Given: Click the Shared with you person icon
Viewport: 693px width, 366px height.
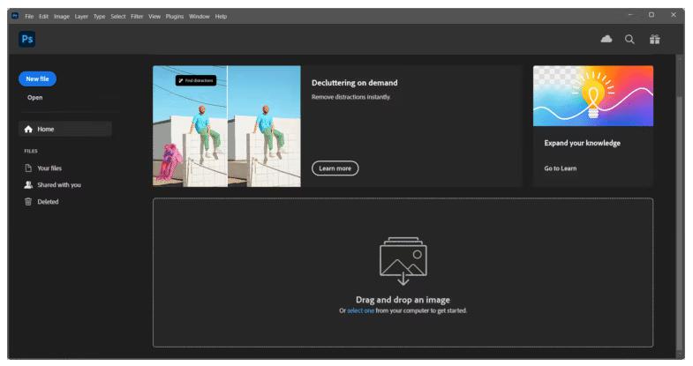Looking at the screenshot, I should pos(28,184).
